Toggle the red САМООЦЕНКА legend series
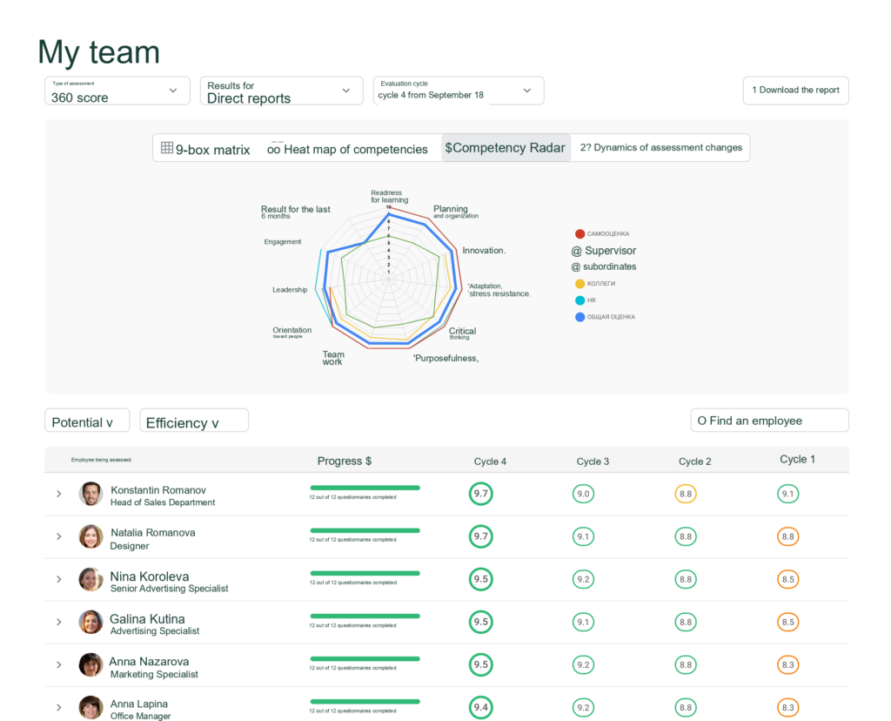This screenshot has height=721, width=891. [602, 233]
